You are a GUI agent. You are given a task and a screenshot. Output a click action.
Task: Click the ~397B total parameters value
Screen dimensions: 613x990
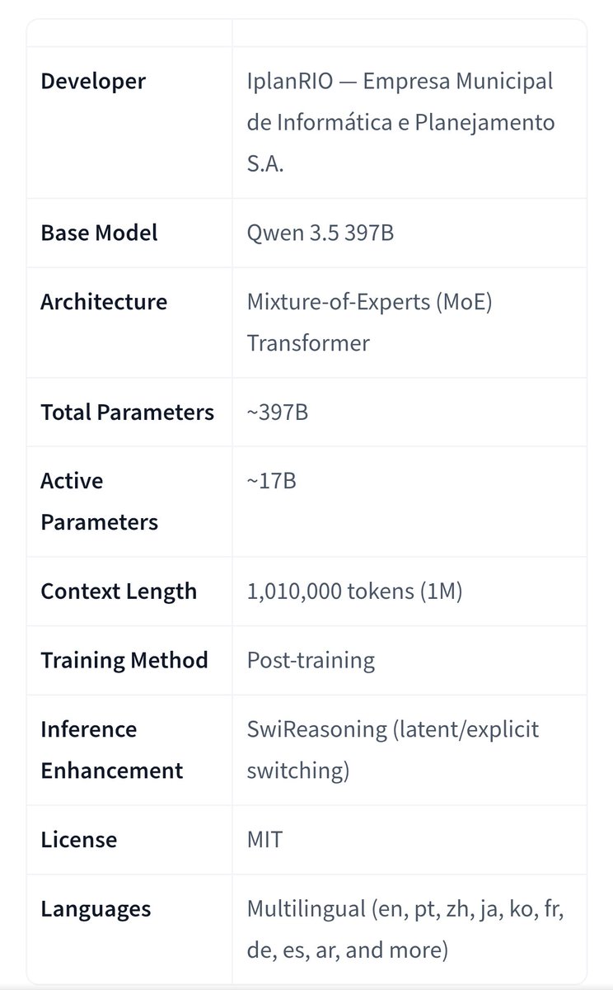coord(278,412)
